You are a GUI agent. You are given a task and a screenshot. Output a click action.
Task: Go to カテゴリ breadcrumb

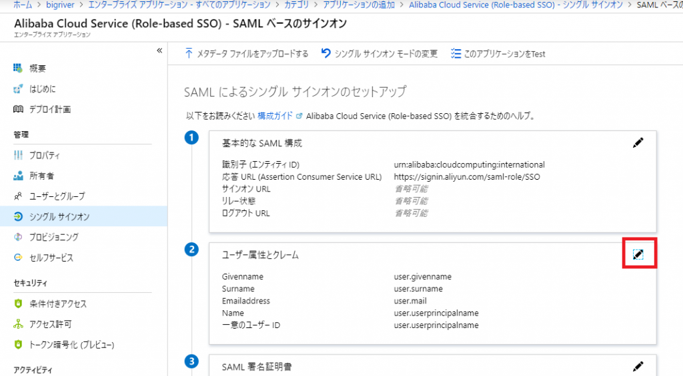pyautogui.click(x=297, y=5)
